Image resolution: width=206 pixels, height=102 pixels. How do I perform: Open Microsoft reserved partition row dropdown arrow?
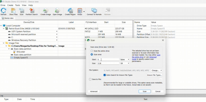57,34
